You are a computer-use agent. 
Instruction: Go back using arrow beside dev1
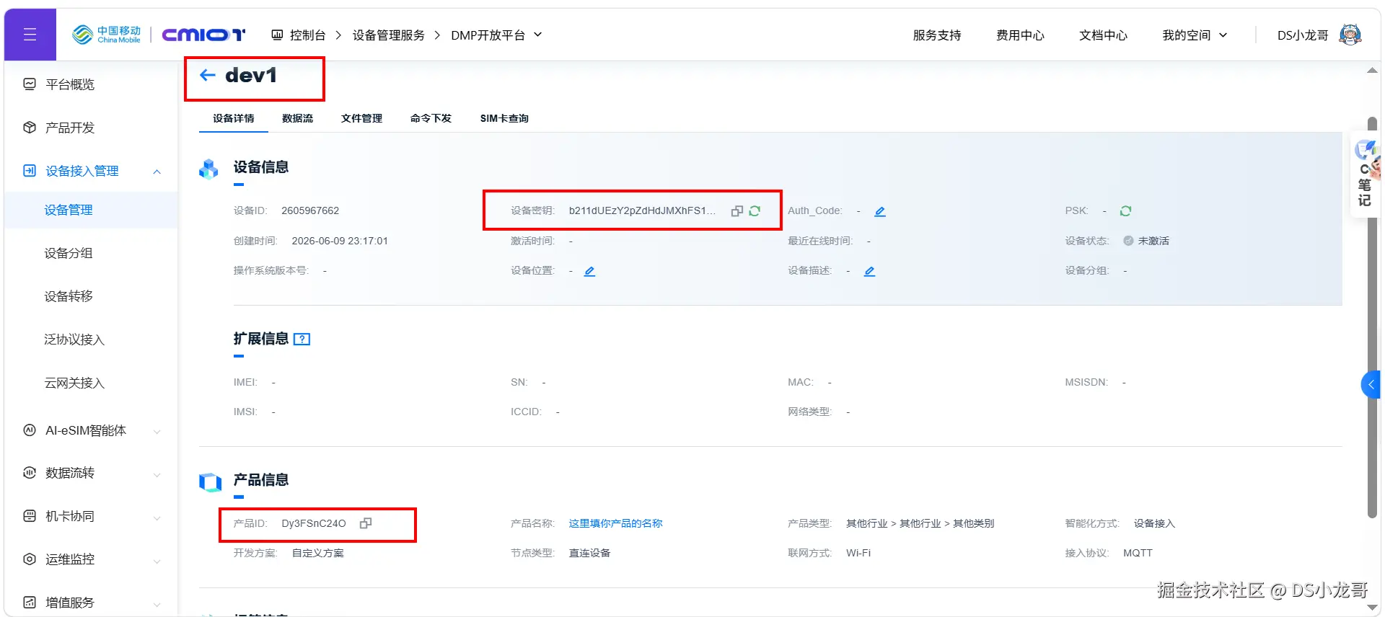tap(208, 75)
